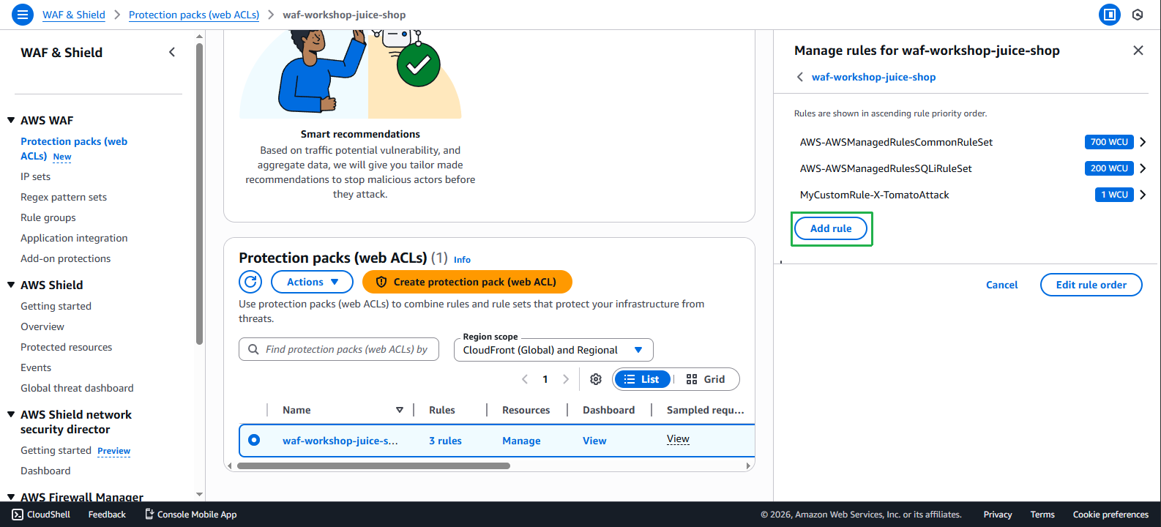Open Global threat dashboard
Viewport: 1161px width, 527px height.
[77, 388]
